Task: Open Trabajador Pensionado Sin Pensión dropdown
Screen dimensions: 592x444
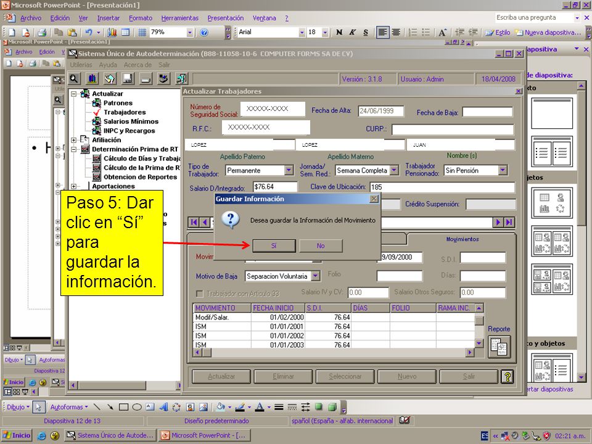Action: point(503,170)
